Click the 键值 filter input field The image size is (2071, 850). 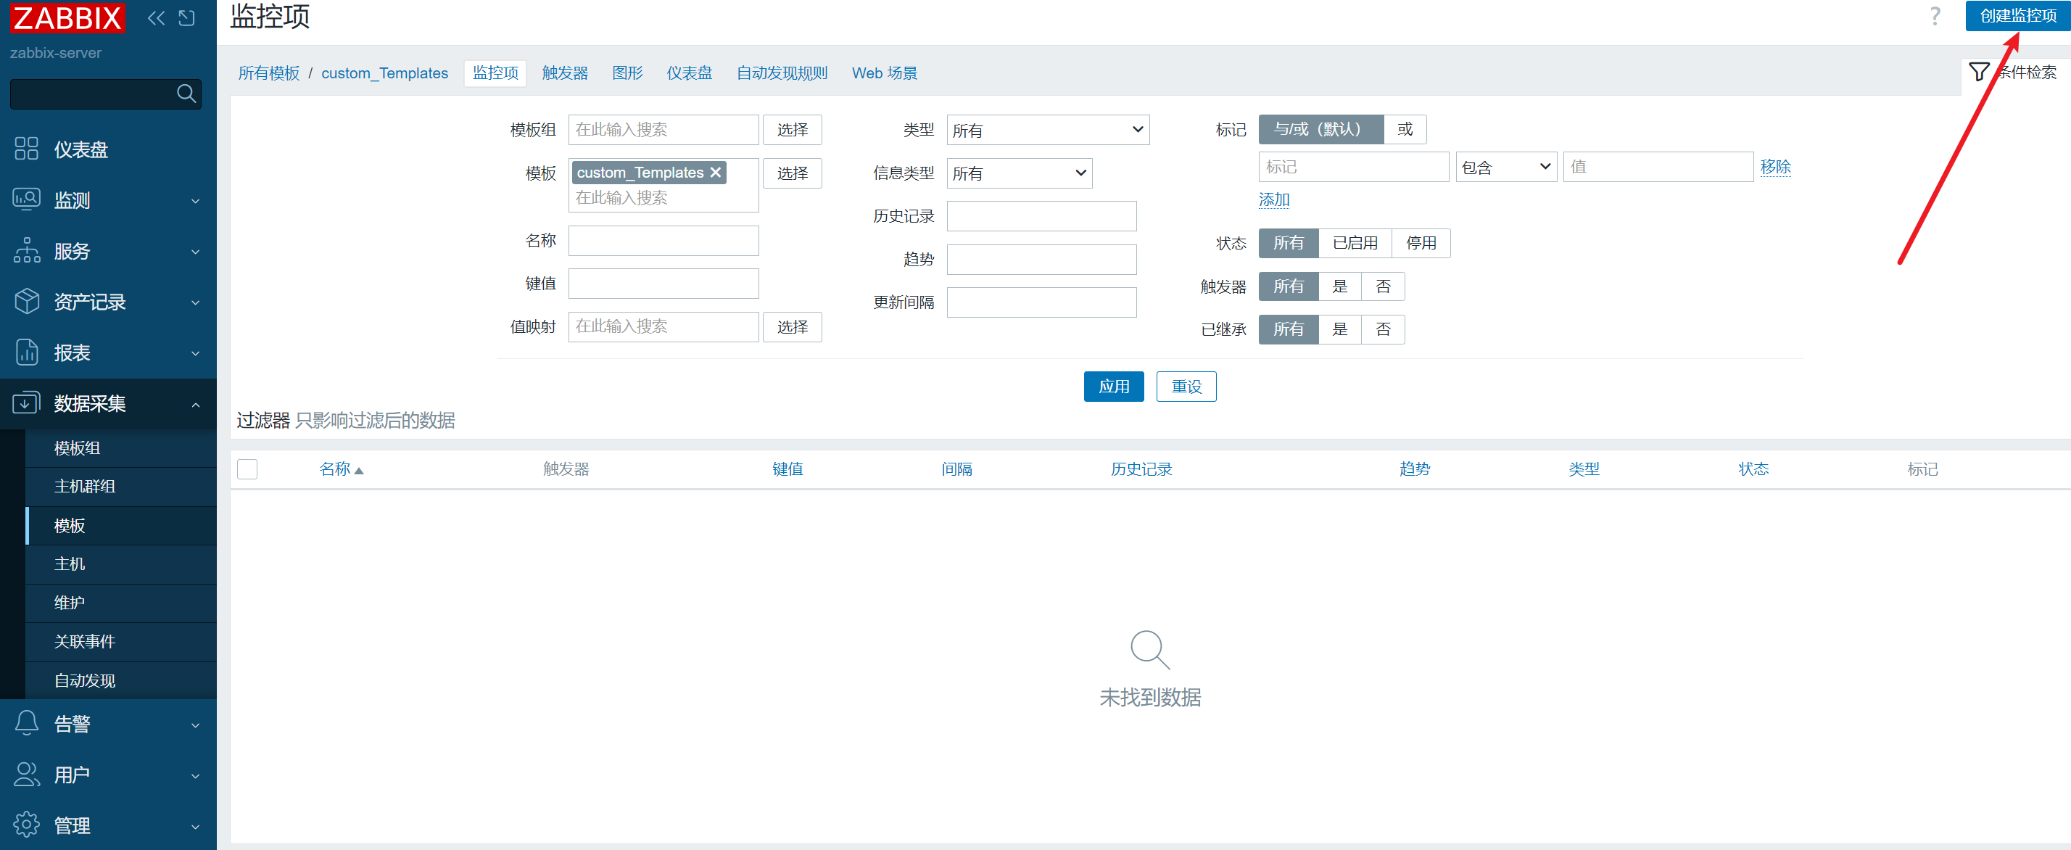(664, 283)
